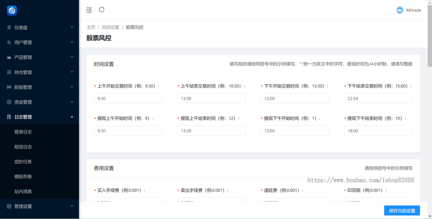Click the 股票风控 page heading
432x219 pixels.
click(99, 38)
